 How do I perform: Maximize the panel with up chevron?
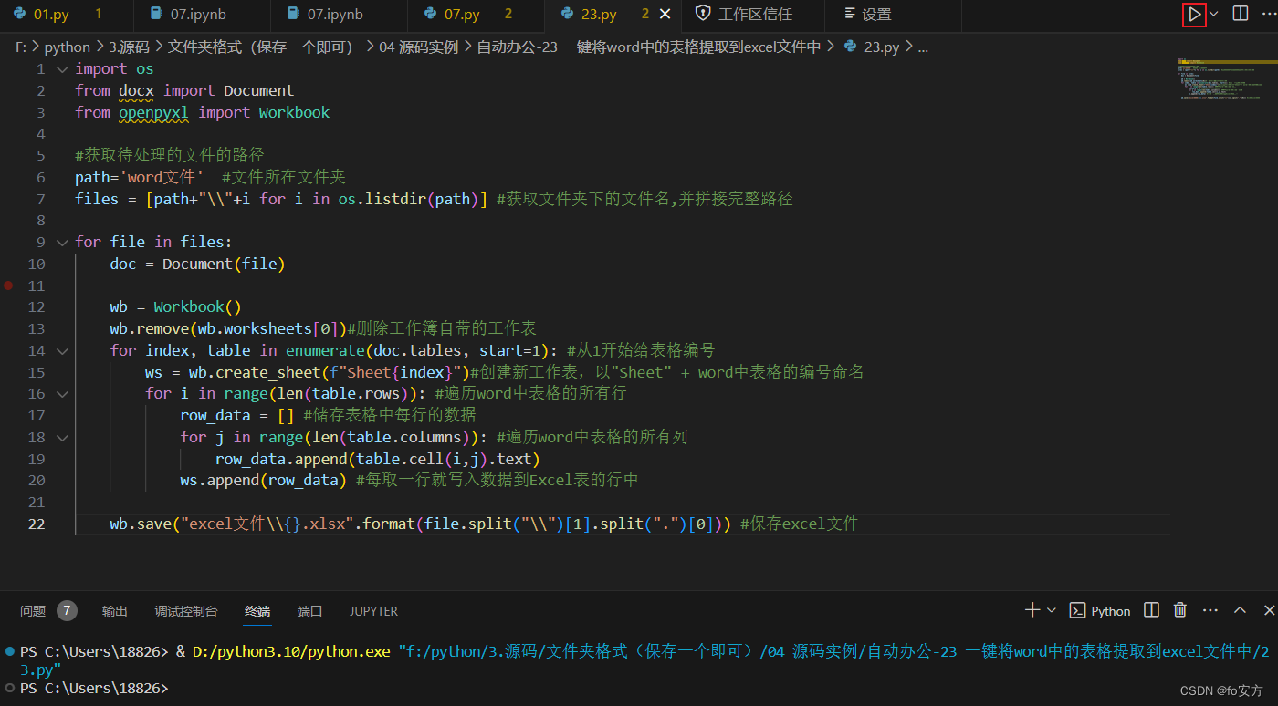click(x=1240, y=610)
